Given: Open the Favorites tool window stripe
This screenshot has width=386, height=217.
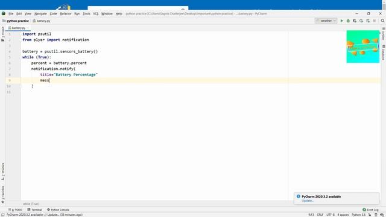Looking at the screenshot, I should (x=2, y=194).
